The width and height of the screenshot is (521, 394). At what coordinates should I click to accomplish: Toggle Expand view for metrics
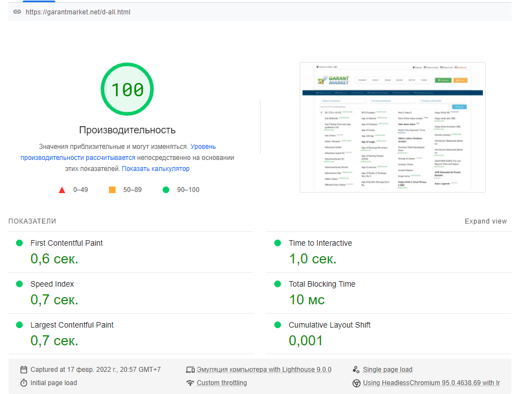pos(486,221)
